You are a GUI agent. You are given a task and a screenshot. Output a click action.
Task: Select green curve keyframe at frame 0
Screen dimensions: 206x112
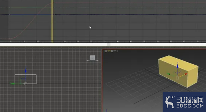(10, 7)
